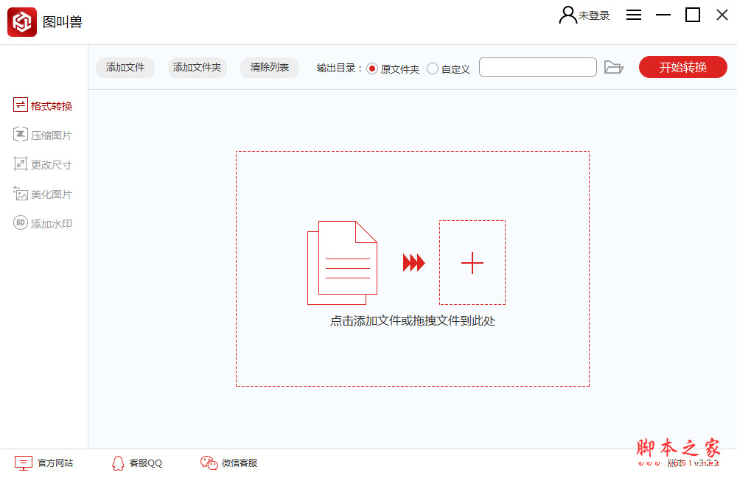Click the output directory path field
The image size is (737, 478).
point(538,66)
